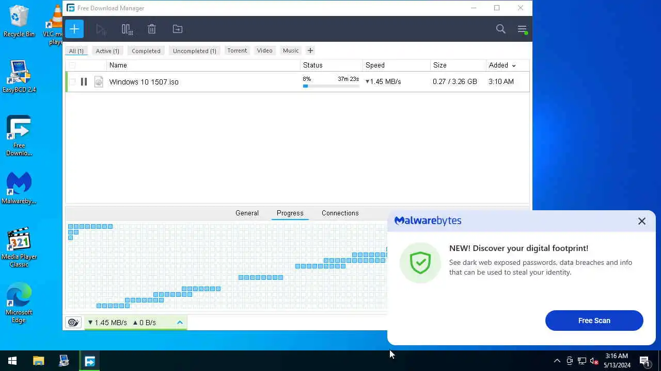Toggle Added column sort arrow
661x371 pixels.
pyautogui.click(x=513, y=65)
